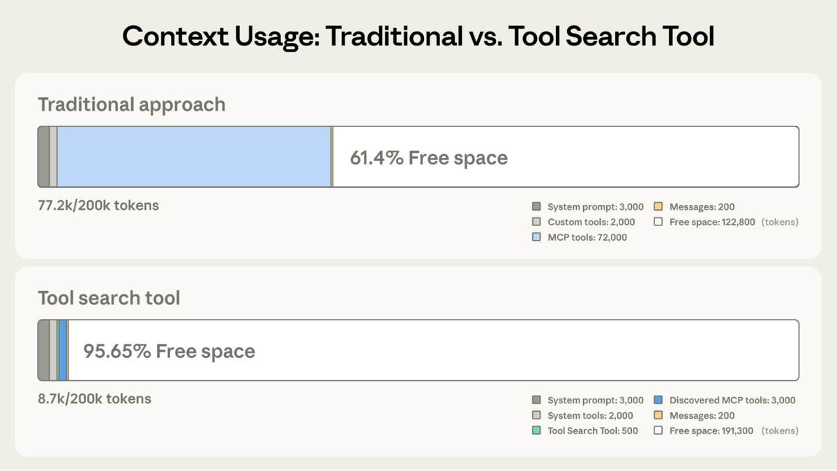Screen dimensions: 837x471
Task: Select the large light blue MCP tools bar segment
Action: [x=194, y=157]
